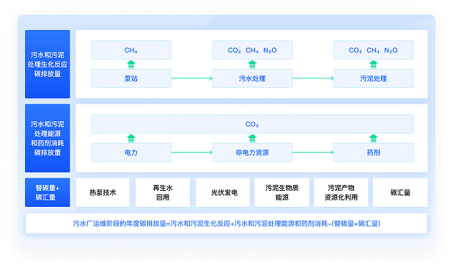
Task: Click the green up arrow above 污水处理
Action: [252, 64]
